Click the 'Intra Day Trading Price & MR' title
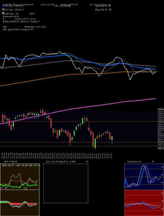 coord(60,162)
